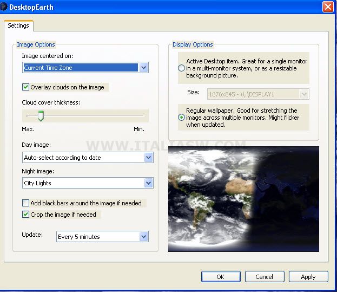Screen dimensions: 337x292
Task: Select the Current Time Zone combo box
Action: click(x=85, y=68)
